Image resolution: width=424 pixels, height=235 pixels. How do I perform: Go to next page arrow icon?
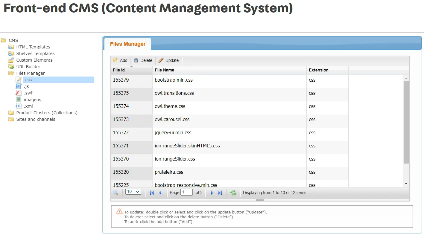tap(212, 193)
